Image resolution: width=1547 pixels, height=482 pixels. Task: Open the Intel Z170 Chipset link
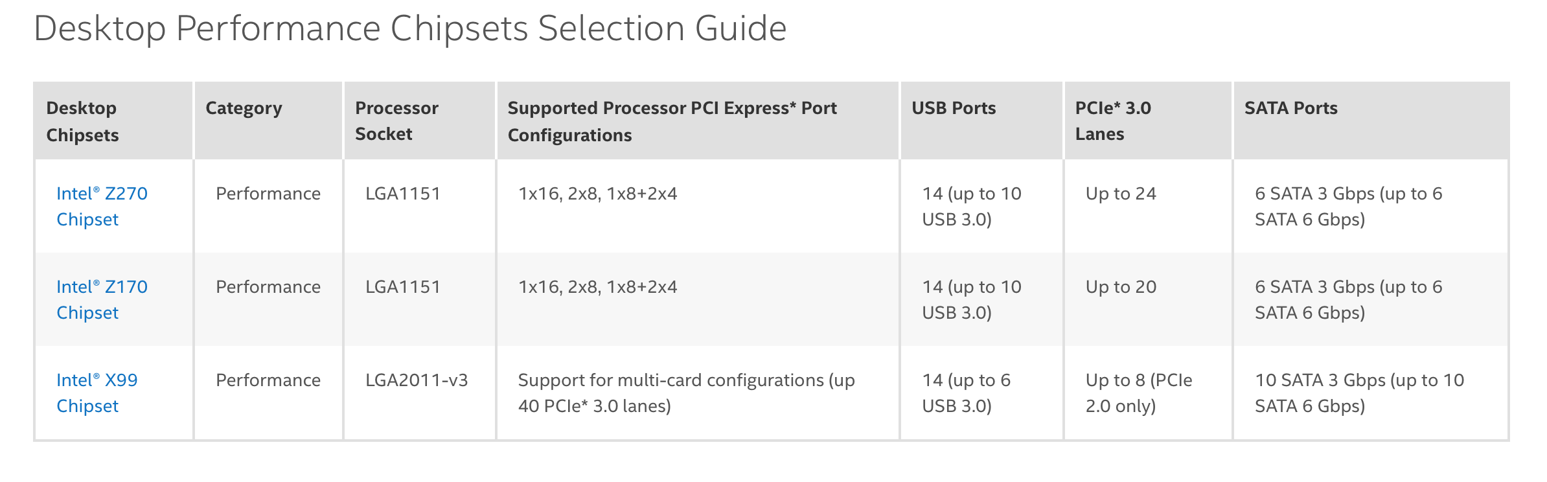(102, 299)
